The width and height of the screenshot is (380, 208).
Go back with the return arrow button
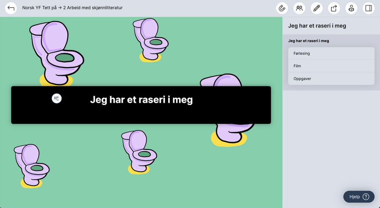point(11,8)
